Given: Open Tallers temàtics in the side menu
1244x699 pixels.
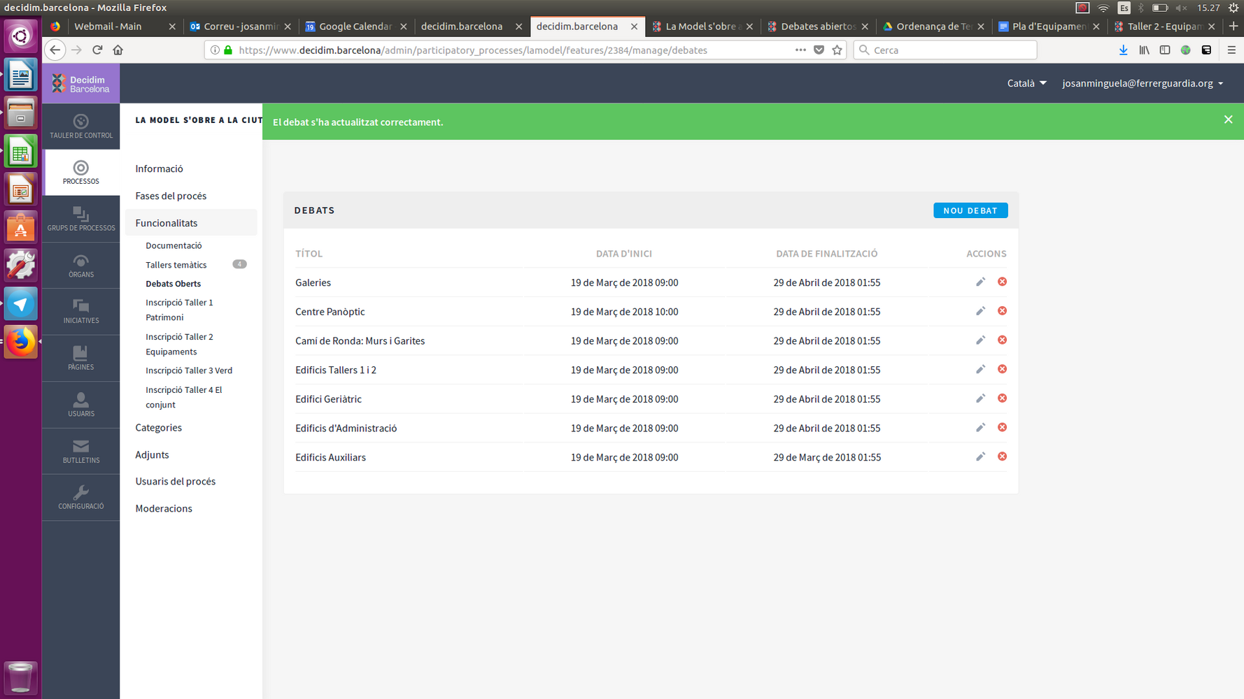Looking at the screenshot, I should (x=176, y=265).
